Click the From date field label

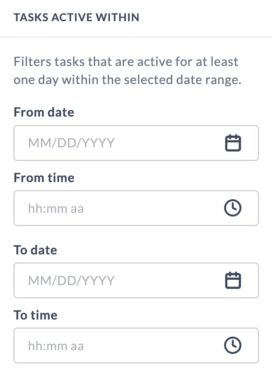pos(44,112)
